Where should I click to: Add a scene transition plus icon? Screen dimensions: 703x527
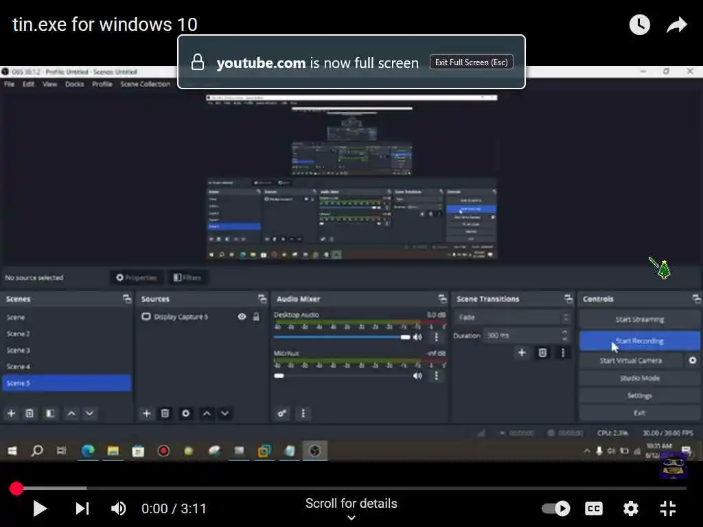click(522, 353)
